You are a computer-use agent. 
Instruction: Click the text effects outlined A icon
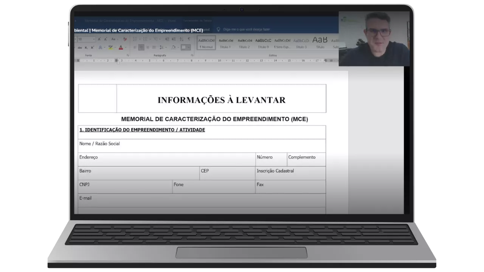(101, 48)
